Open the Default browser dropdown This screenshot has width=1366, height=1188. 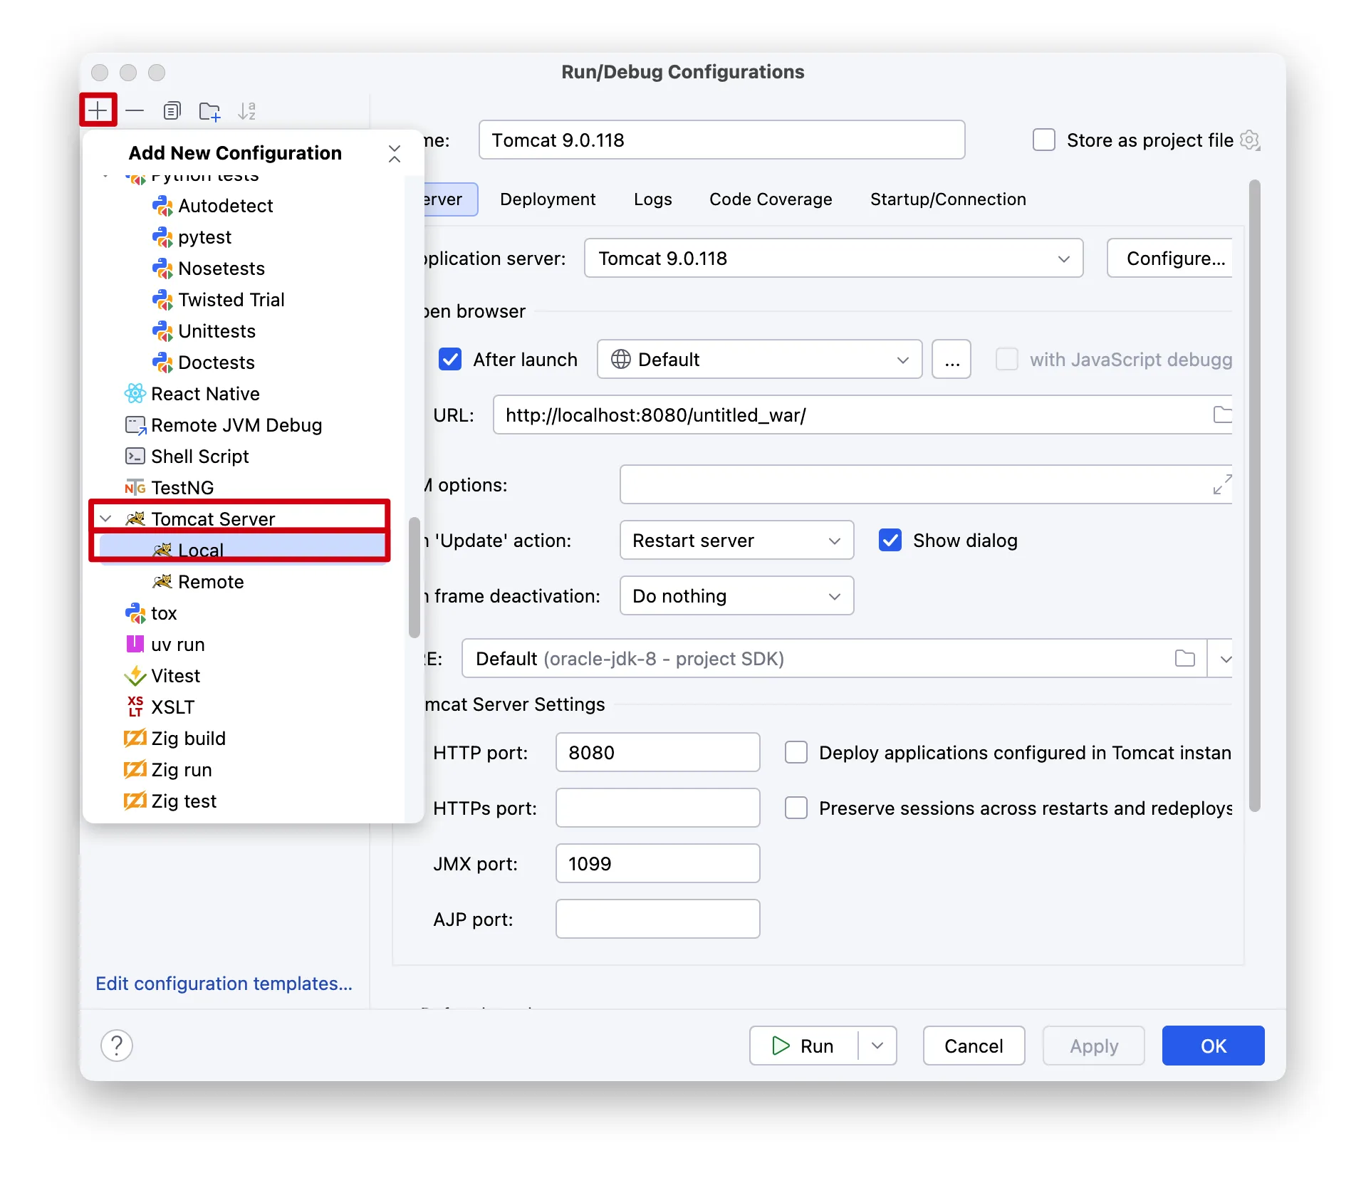click(760, 359)
